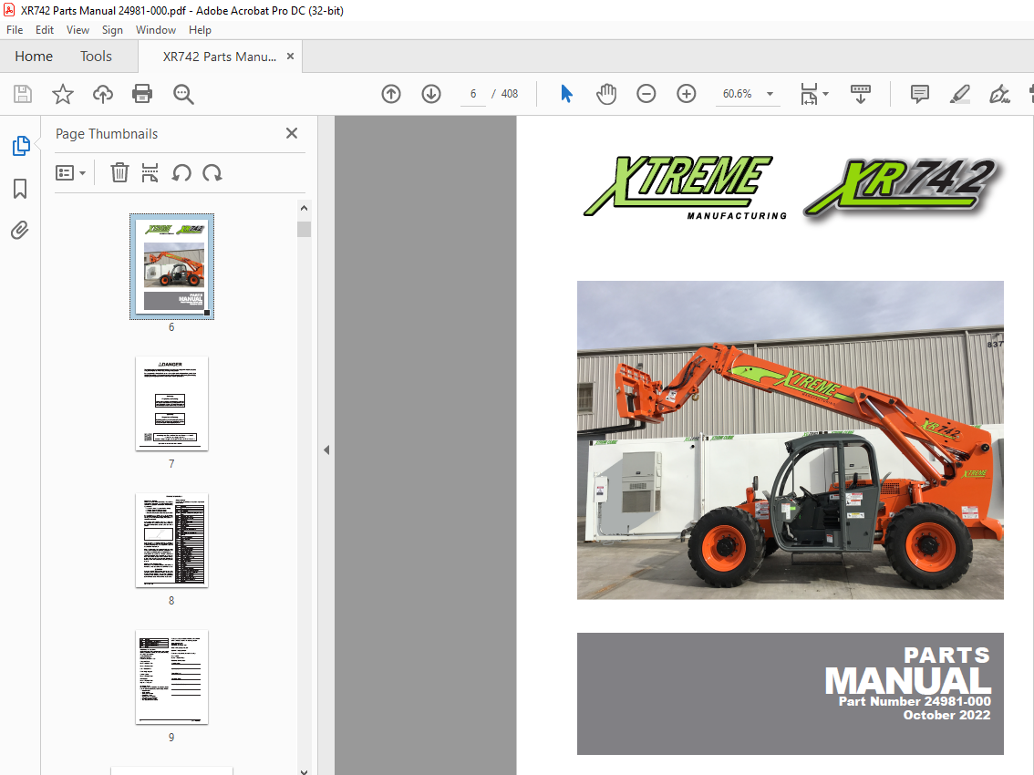Go to next page arrow
1034x775 pixels.
431,94
